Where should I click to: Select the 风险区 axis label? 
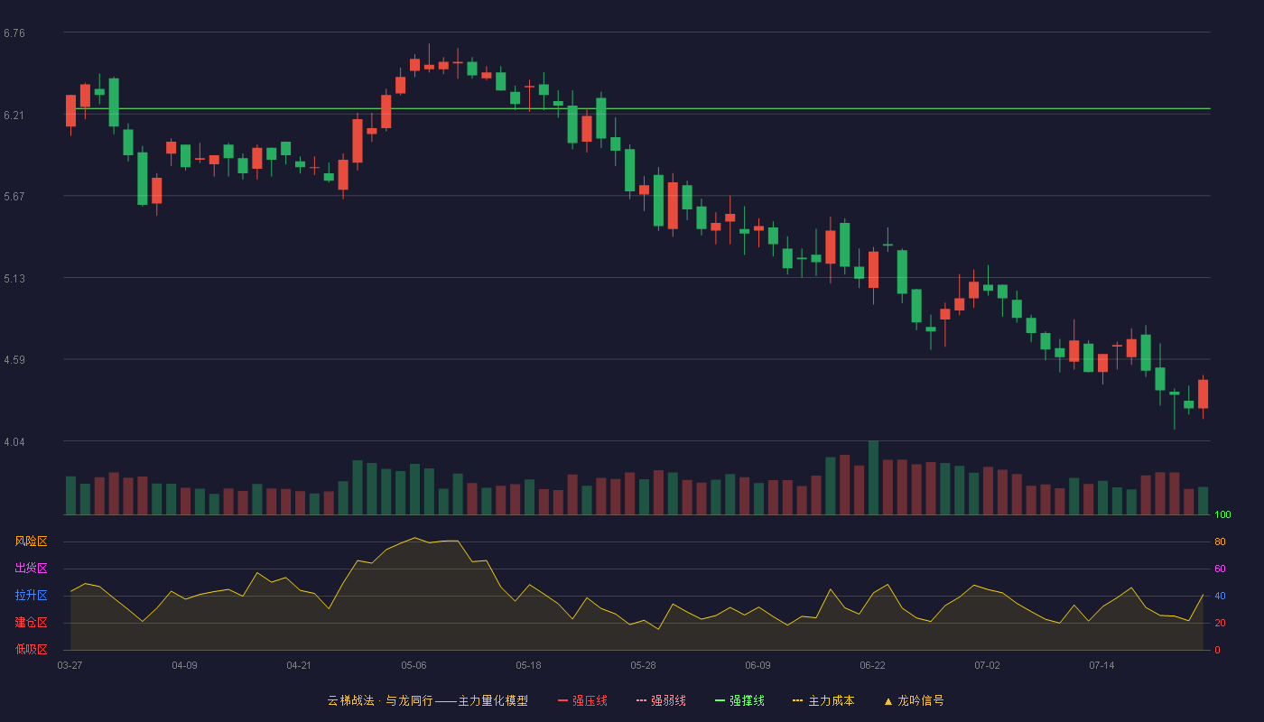(31, 541)
